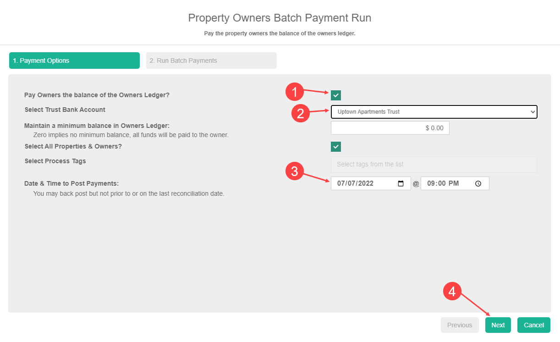Click the Previous button
Viewport: 560px width, 342px height.
point(460,325)
